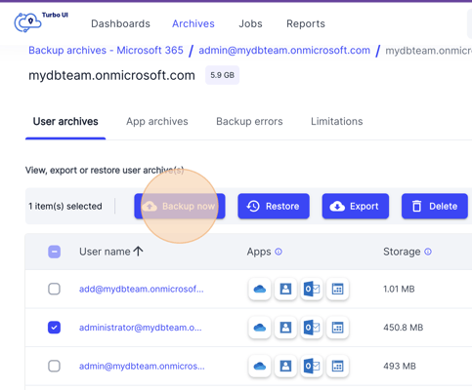This screenshot has height=390, width=472.
Task: Open OneDrive archive for admin@mydbteam.onmicros user
Action: tap(260, 367)
